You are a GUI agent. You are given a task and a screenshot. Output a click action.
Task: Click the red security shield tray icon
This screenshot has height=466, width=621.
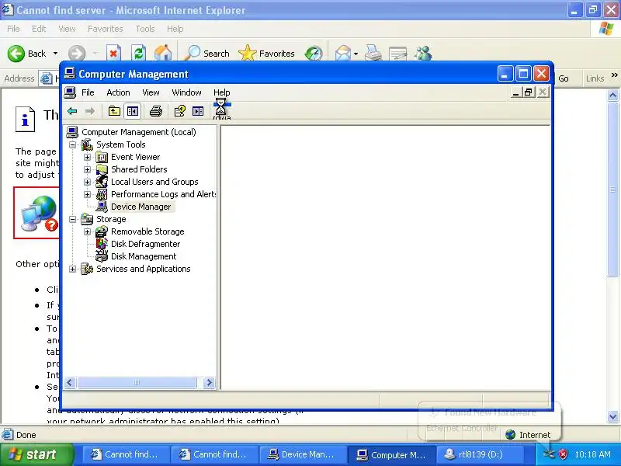tap(563, 454)
